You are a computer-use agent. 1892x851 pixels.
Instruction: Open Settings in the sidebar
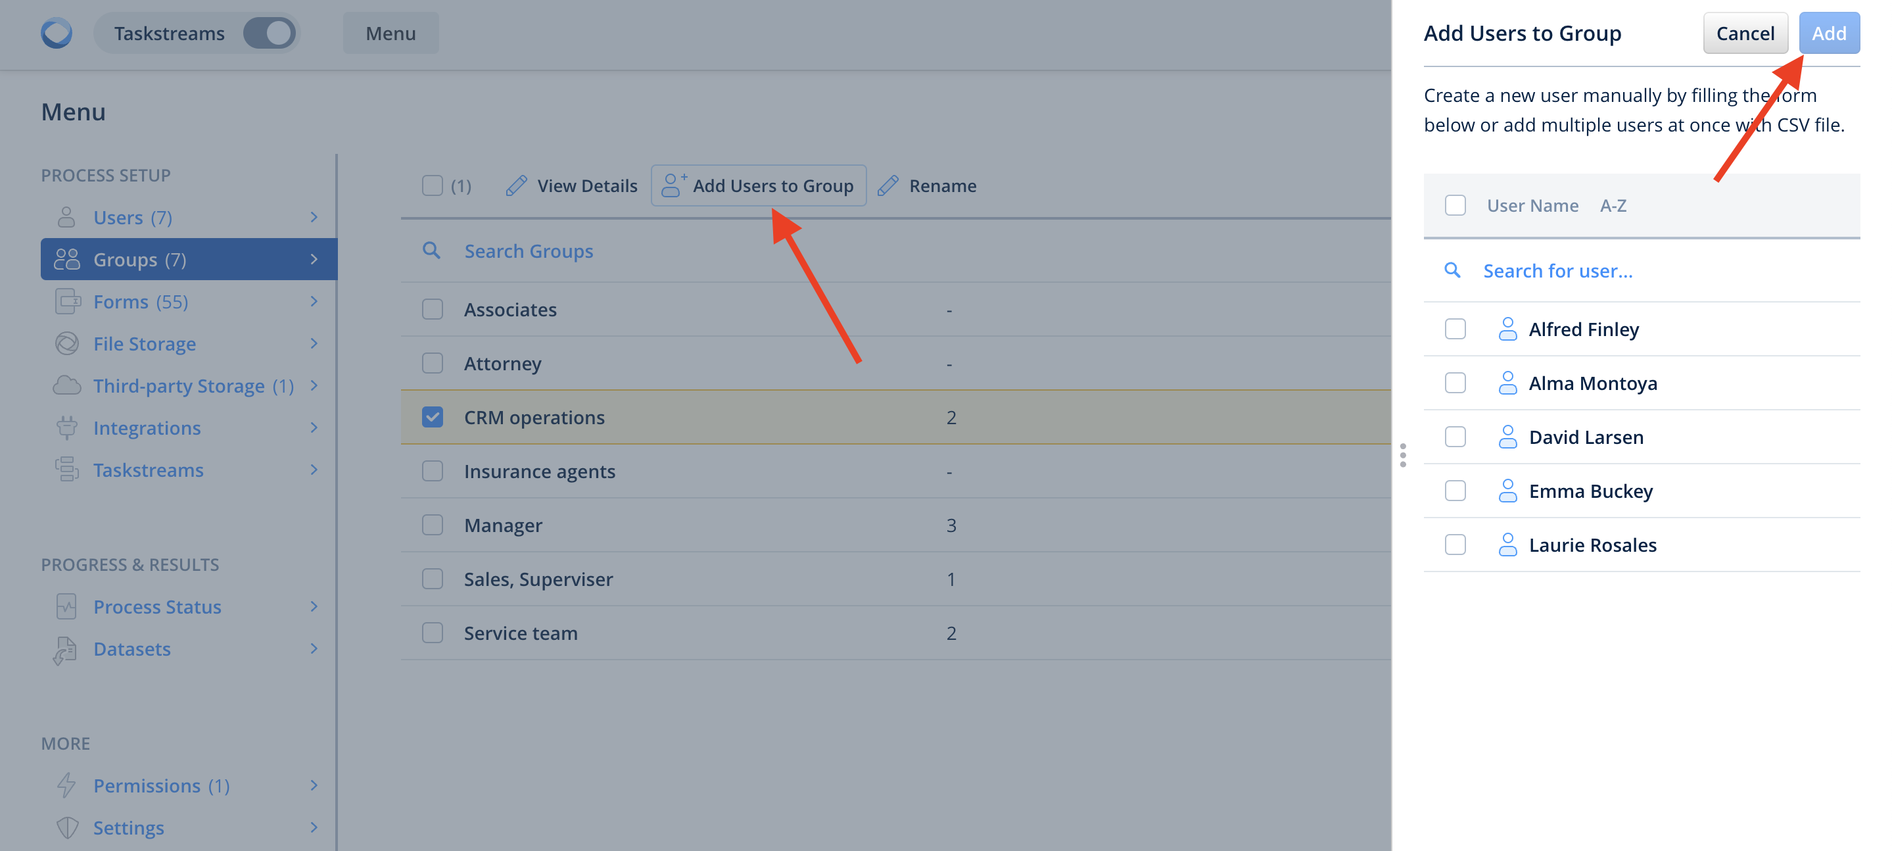129,827
